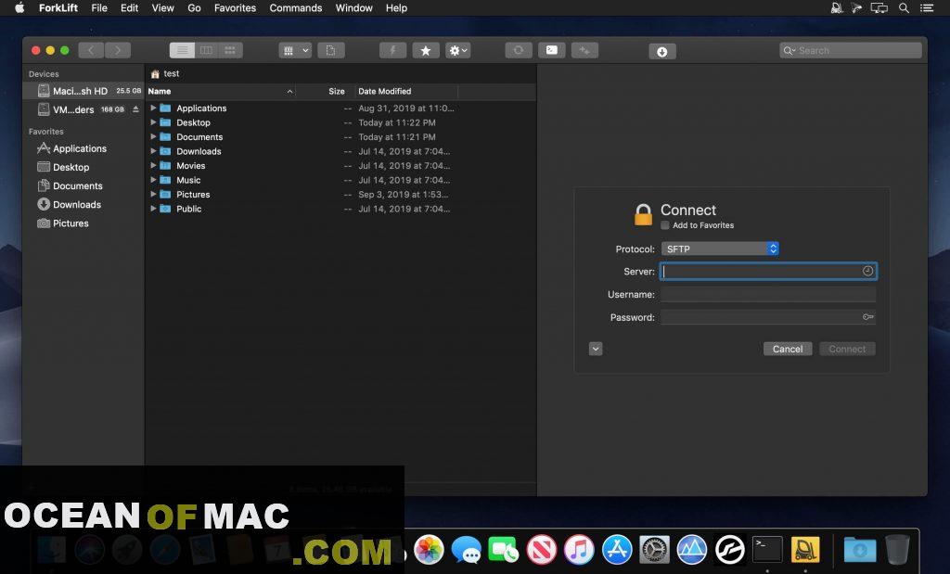Select the 'Pictures' row in file list
950x574 pixels.
(x=340, y=195)
